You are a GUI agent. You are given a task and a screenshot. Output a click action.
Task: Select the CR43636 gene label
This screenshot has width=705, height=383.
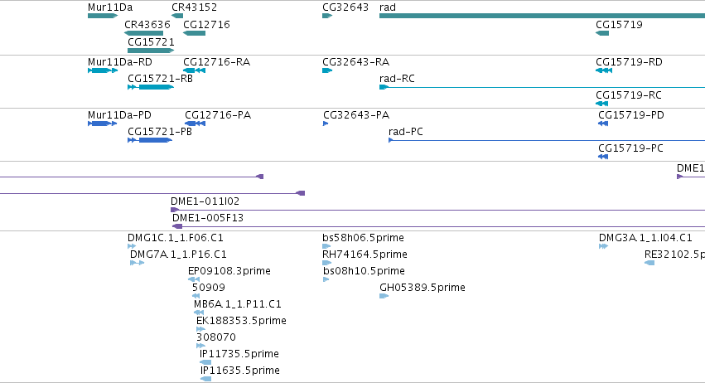pyautogui.click(x=147, y=24)
